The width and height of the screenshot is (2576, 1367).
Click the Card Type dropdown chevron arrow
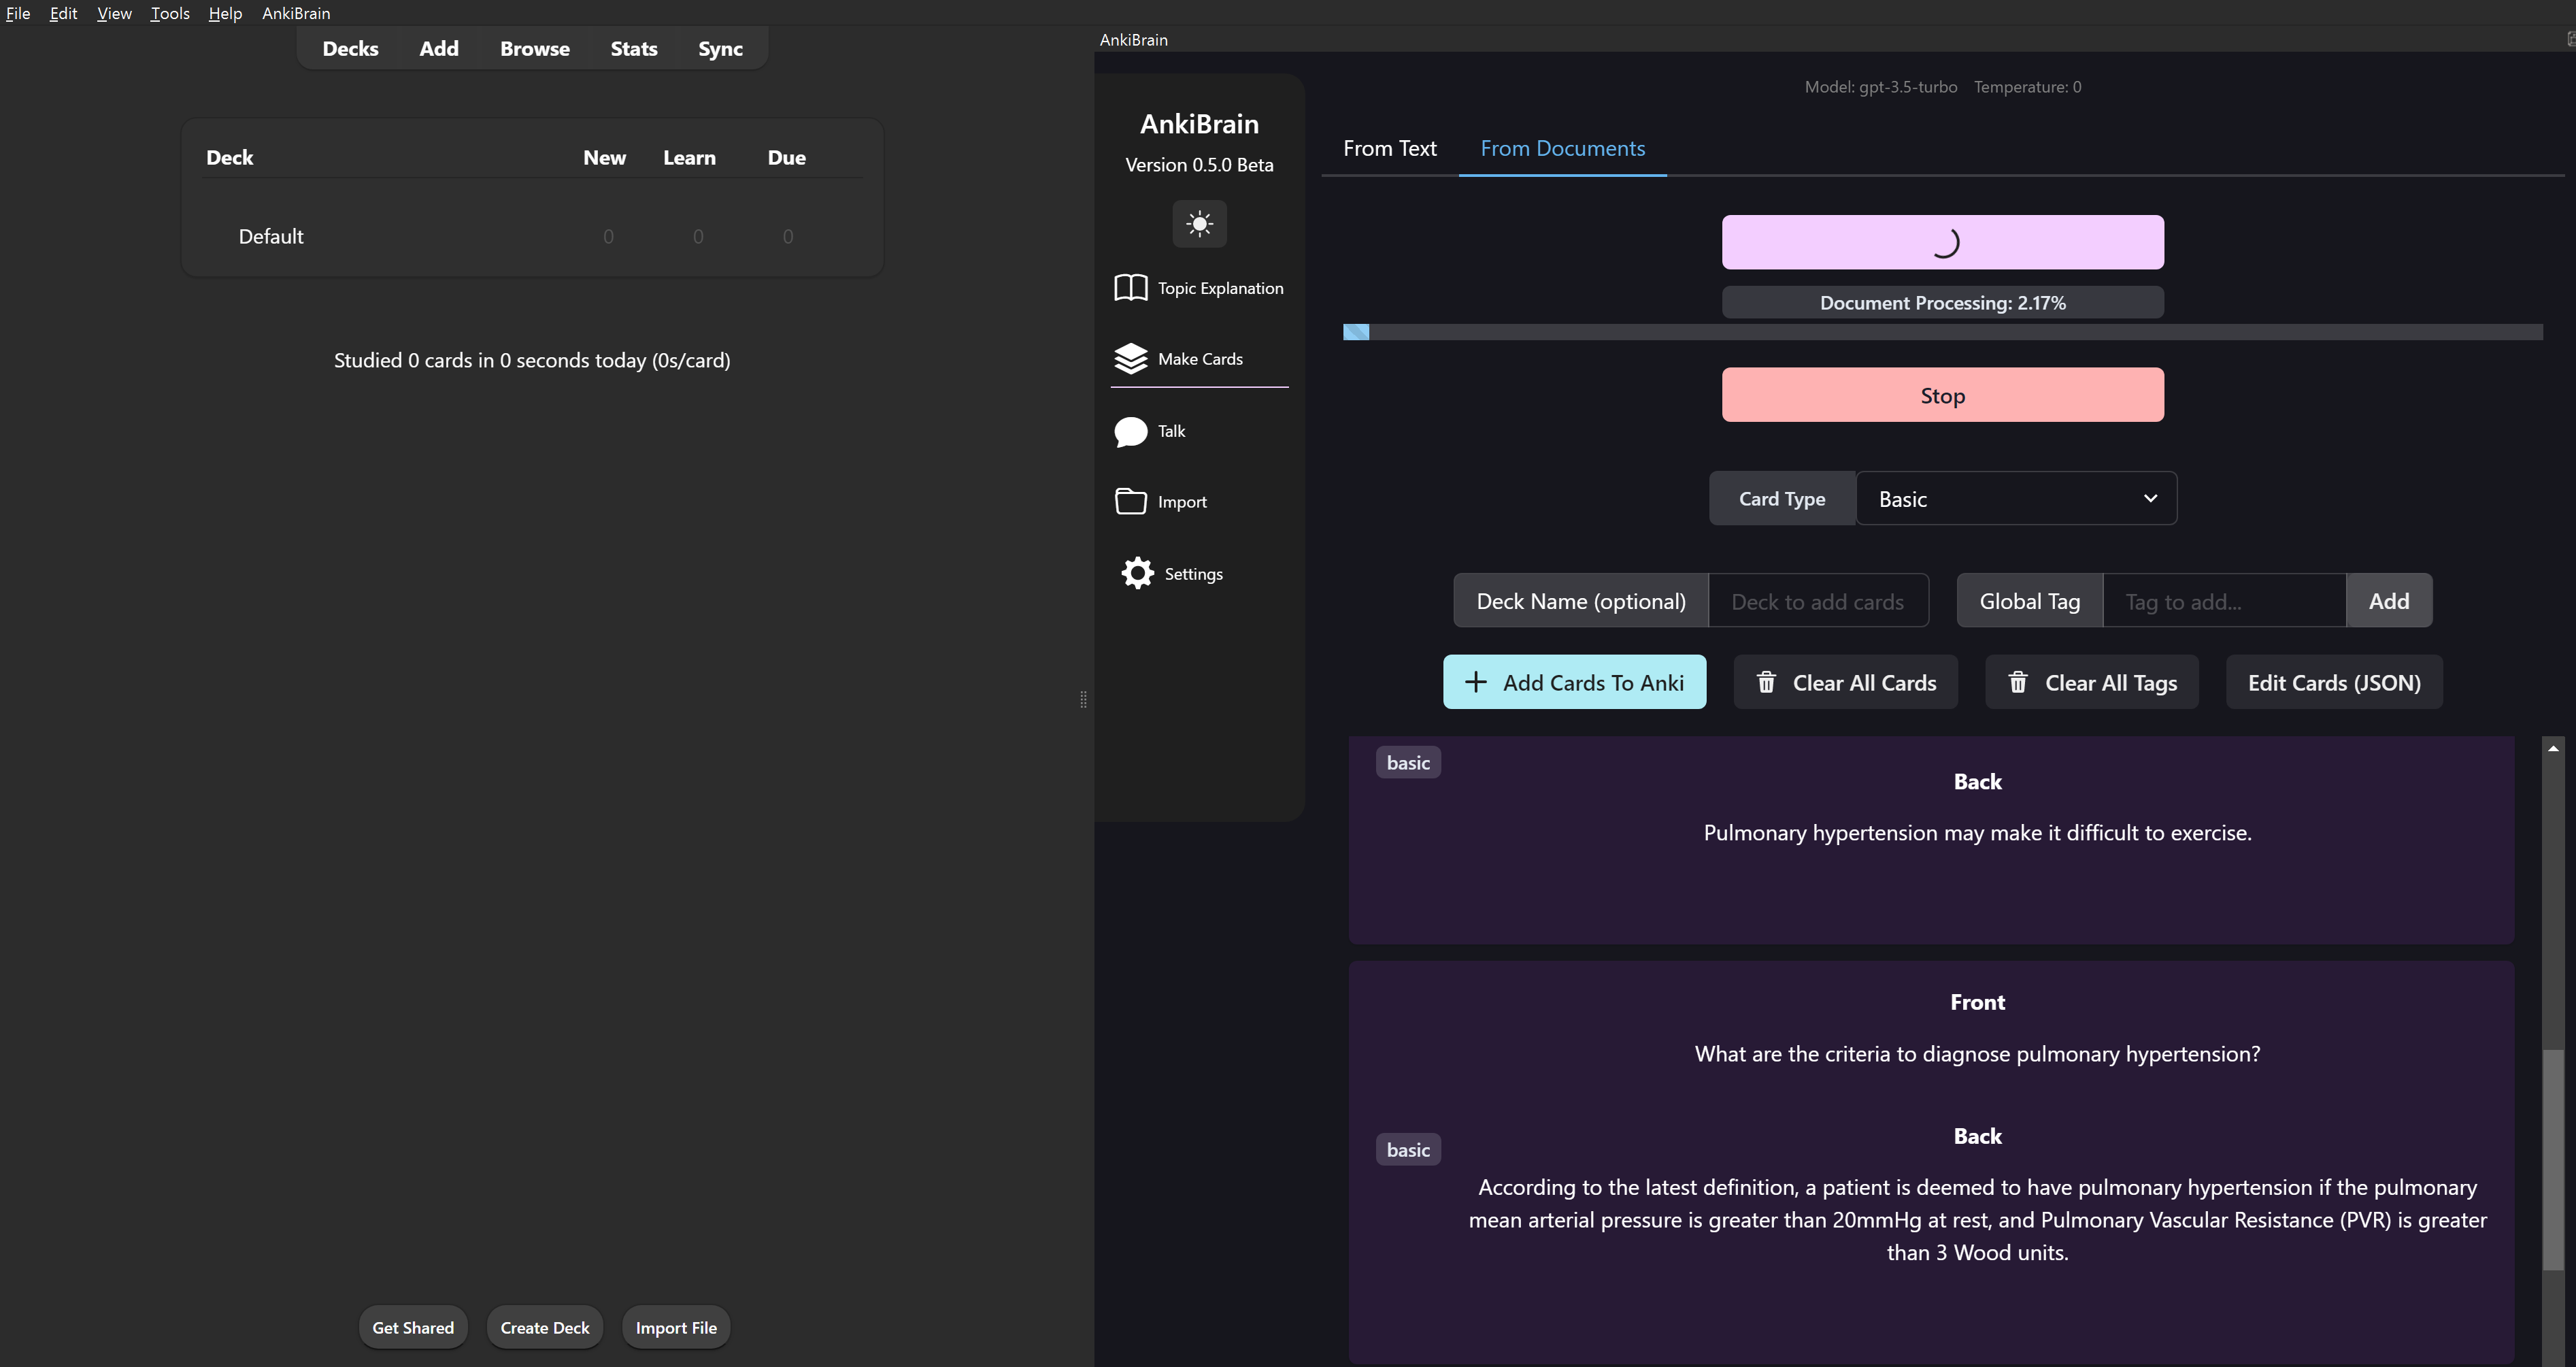point(2150,498)
